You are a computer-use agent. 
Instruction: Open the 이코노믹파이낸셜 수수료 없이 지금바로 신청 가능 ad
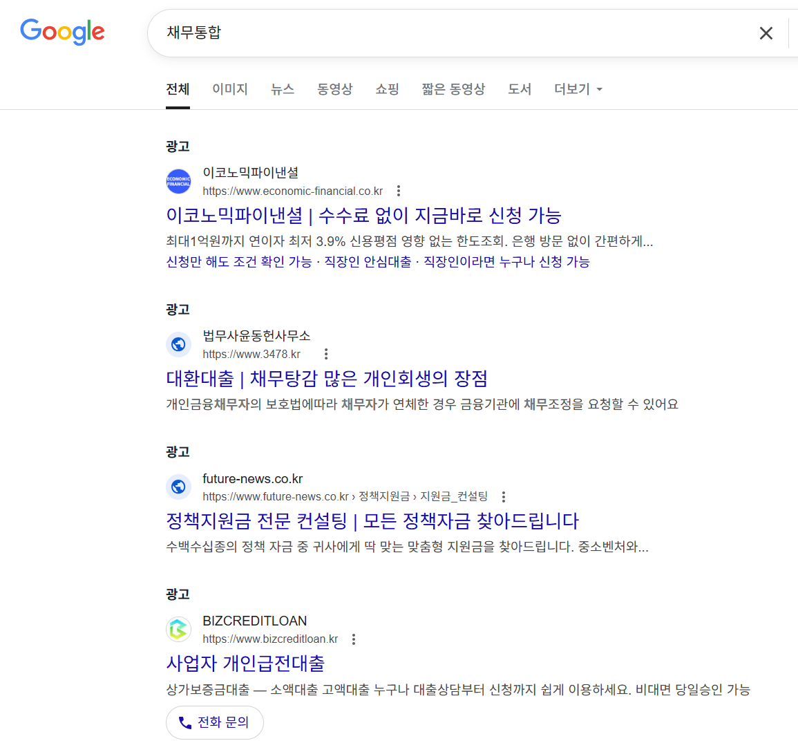tap(363, 216)
